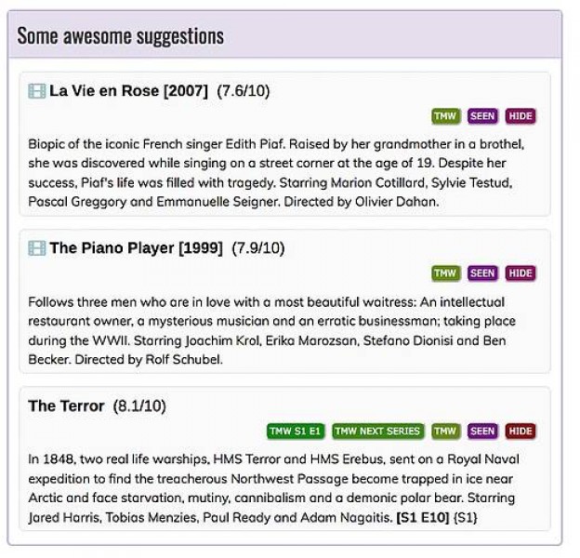Hide the La Vie en Rose suggestion
Image resolution: width=580 pixels, height=558 pixels.
click(521, 116)
